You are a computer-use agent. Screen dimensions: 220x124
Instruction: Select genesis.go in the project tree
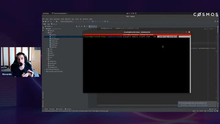[x=54, y=43]
